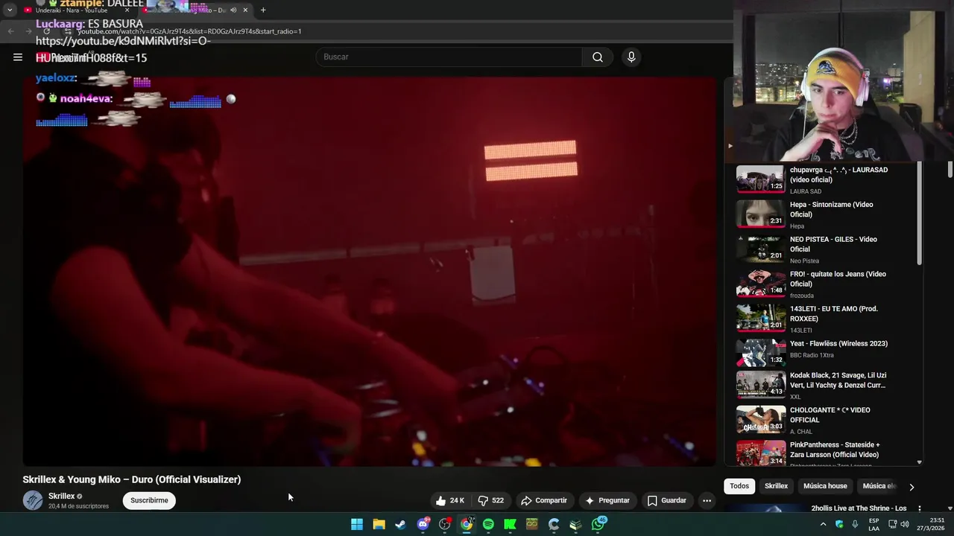Open the tab search dropdown chevron

(x=10, y=10)
